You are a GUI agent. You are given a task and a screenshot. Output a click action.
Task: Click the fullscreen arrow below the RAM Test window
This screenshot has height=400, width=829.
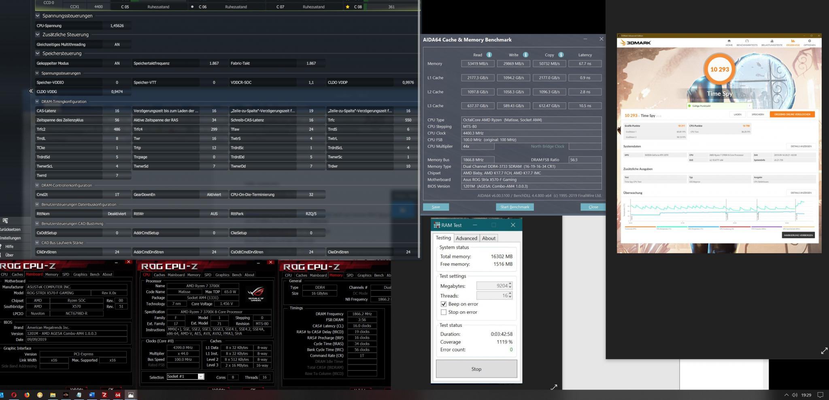pyautogui.click(x=554, y=387)
